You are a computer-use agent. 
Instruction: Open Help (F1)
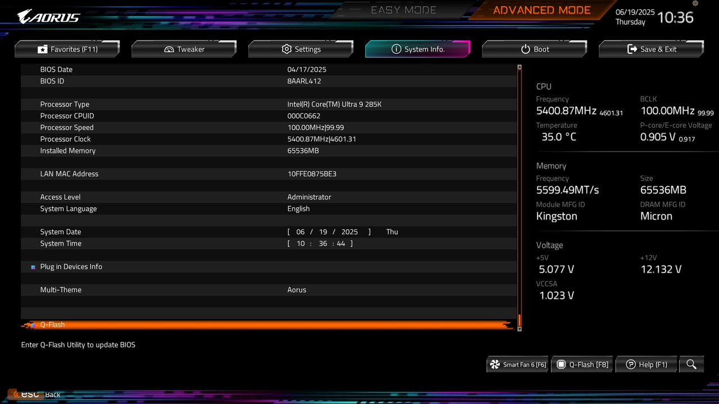coord(647,365)
